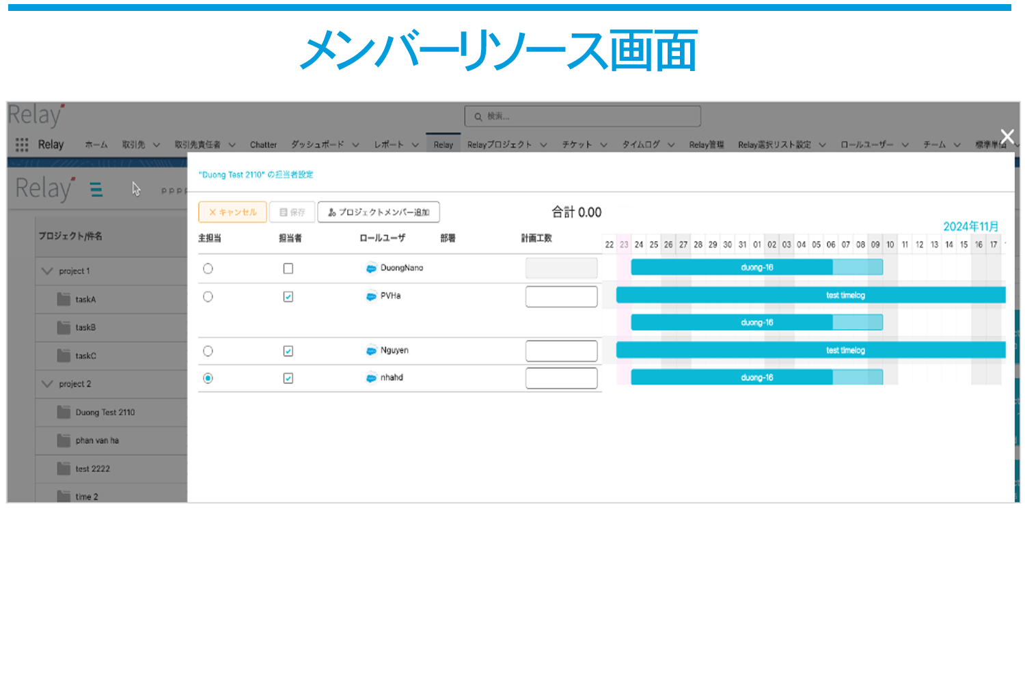
Task: Enable the assignee checkbox for DuongNano
Action: pos(288,268)
